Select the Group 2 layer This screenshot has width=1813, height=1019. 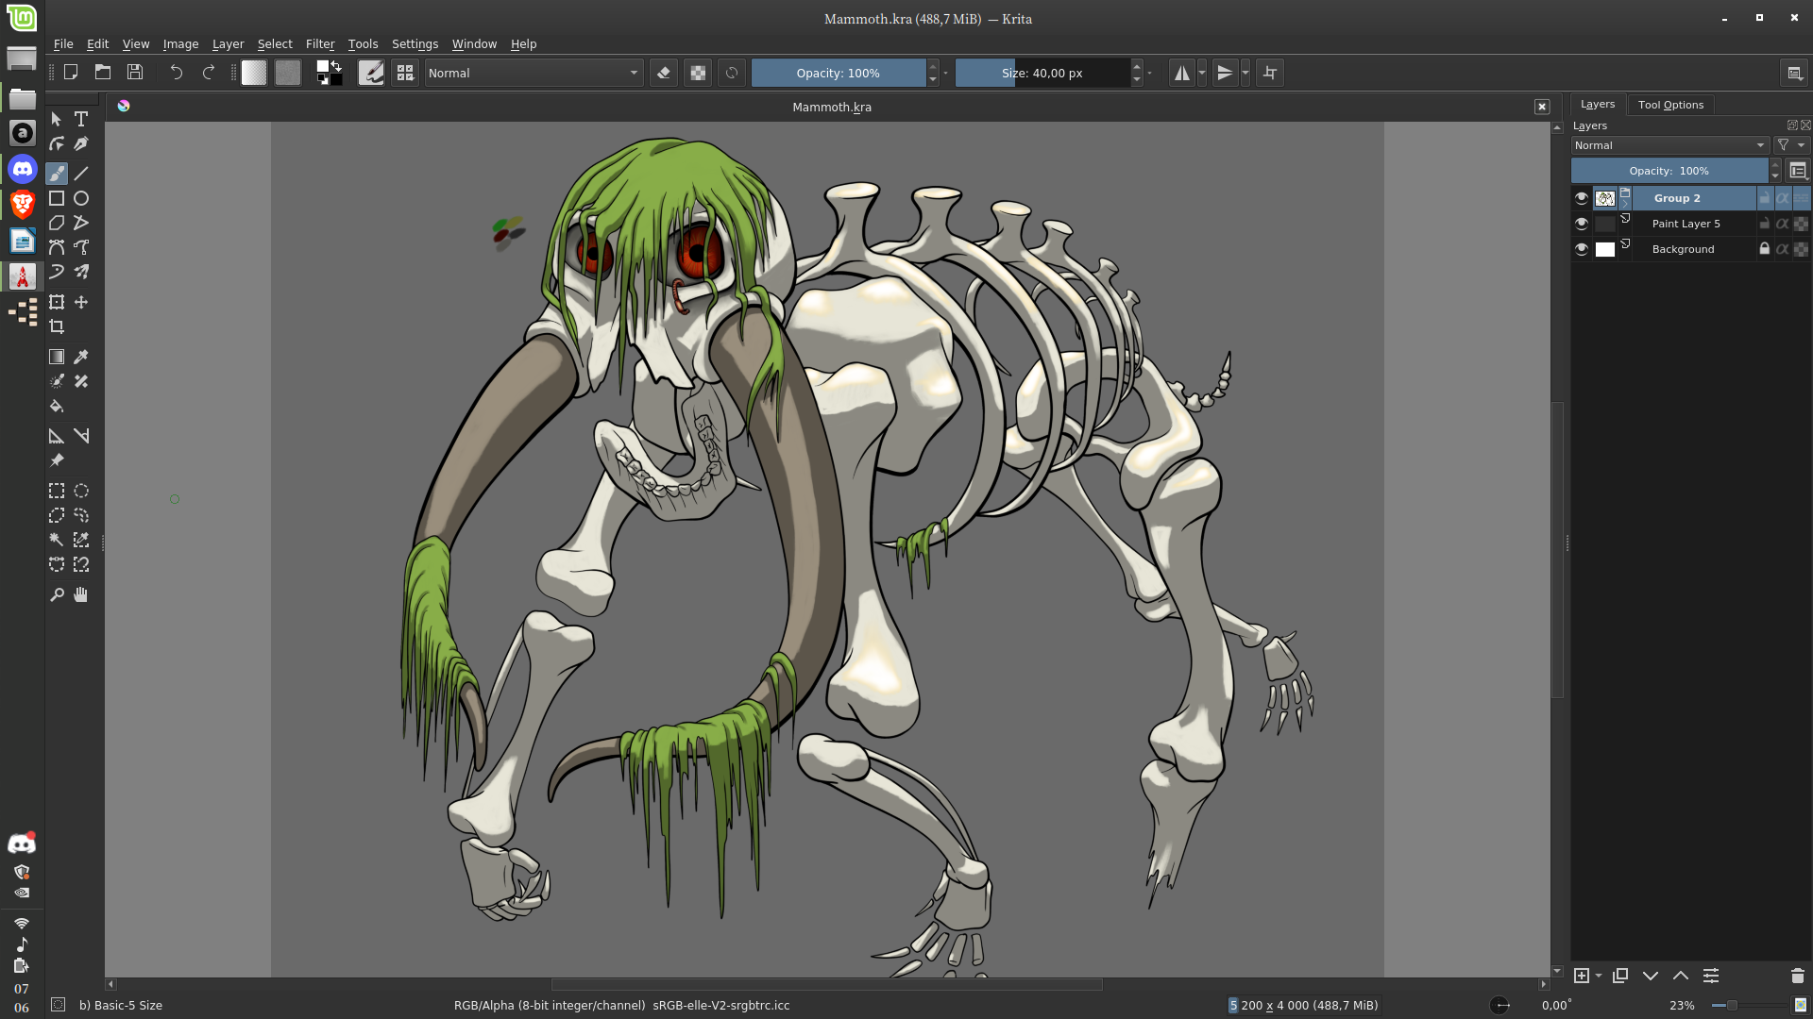tap(1677, 198)
